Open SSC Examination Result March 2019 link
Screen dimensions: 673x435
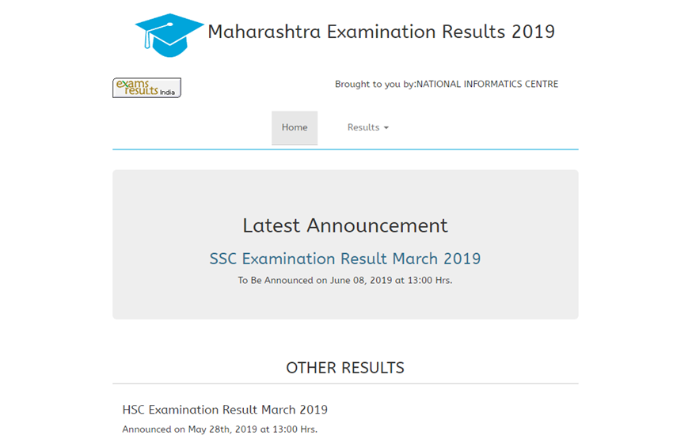click(344, 259)
